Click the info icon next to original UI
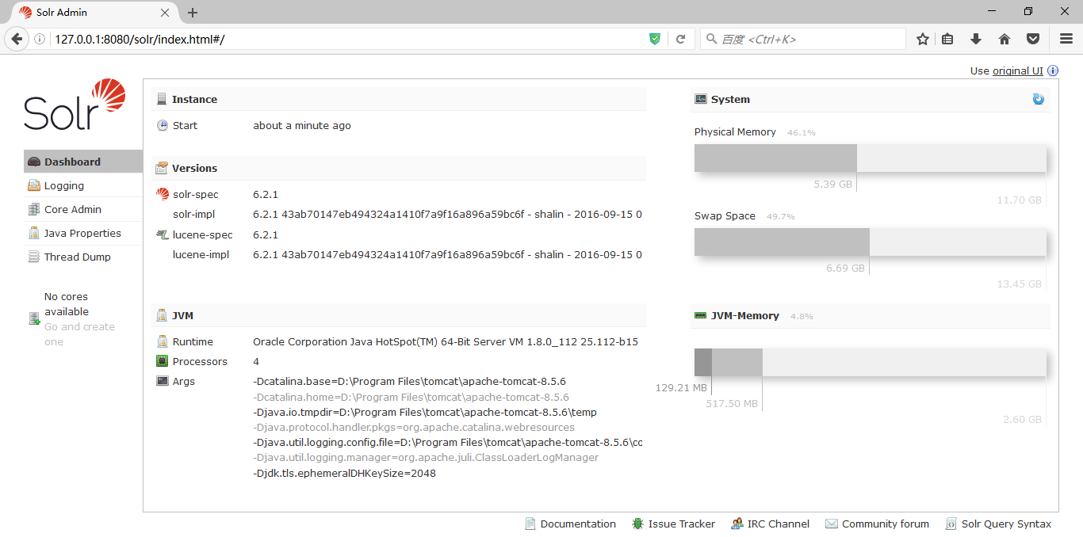The image size is (1083, 537). (x=1053, y=70)
